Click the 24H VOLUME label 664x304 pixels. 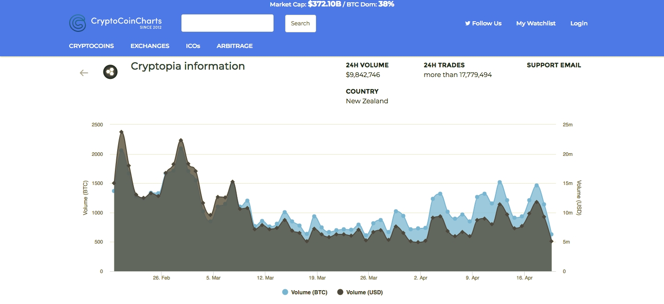pyautogui.click(x=367, y=65)
